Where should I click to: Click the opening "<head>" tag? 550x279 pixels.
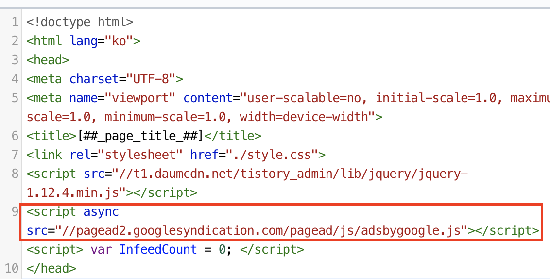click(x=48, y=60)
